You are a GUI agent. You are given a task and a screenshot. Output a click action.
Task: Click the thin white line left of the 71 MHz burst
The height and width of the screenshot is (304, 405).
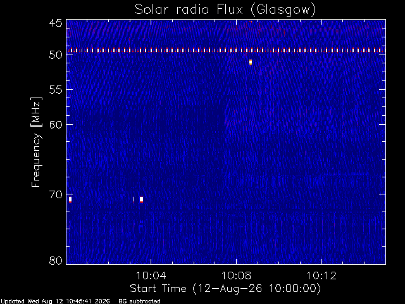tap(134, 199)
